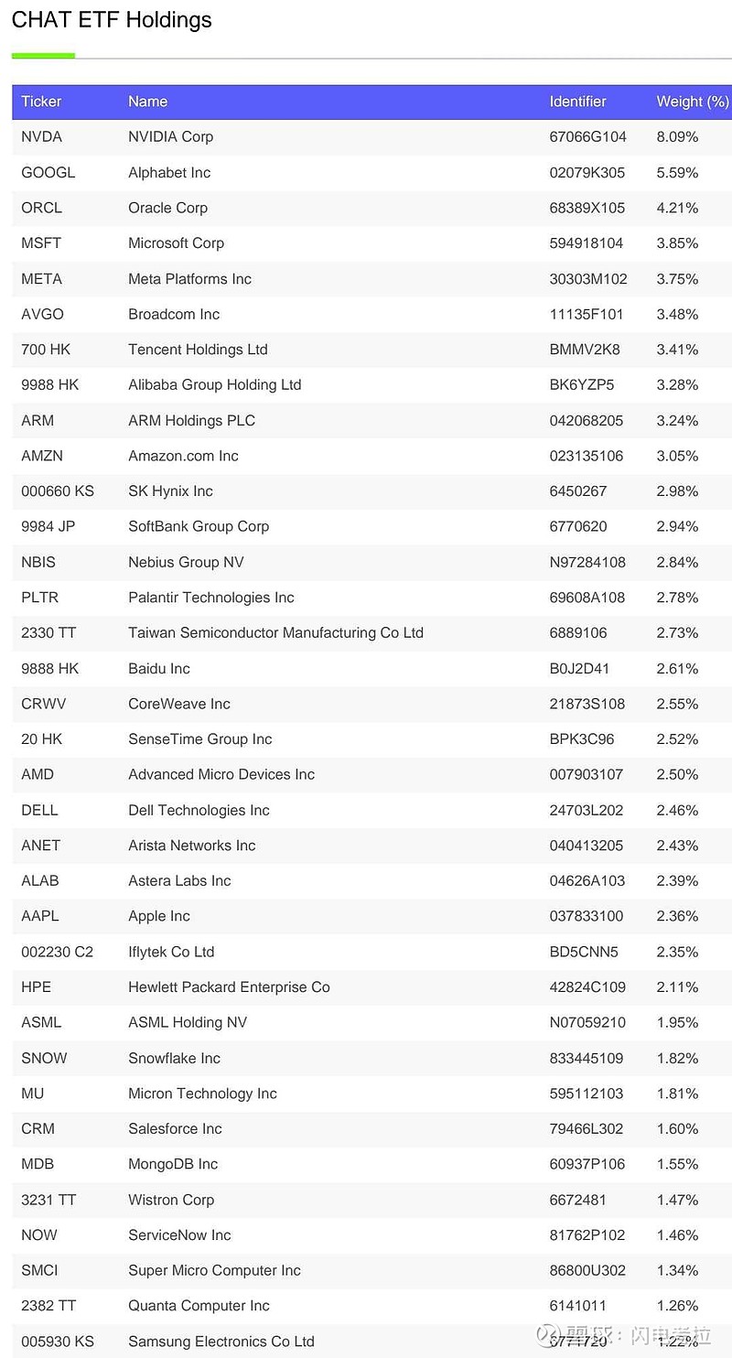Click the PLTR ticker symbol
Image resolution: width=732 pixels, height=1358 pixels.
point(39,598)
